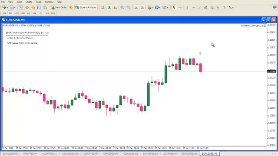278x156 pixels.
Task: Open the Profiles toolbar icon
Action: click(12, 7)
